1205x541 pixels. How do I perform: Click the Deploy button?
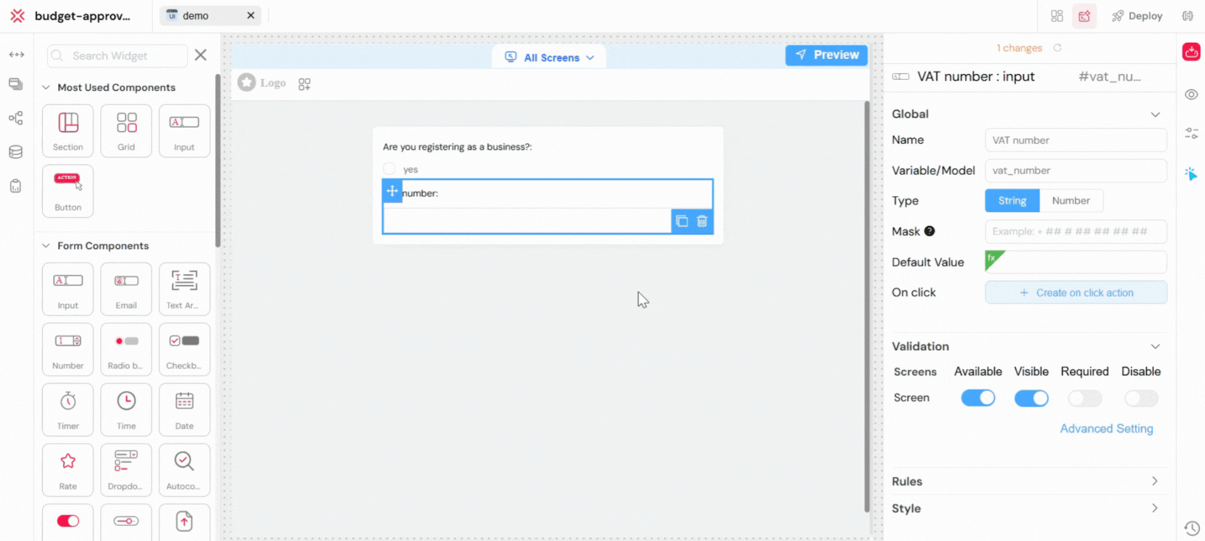click(1137, 16)
